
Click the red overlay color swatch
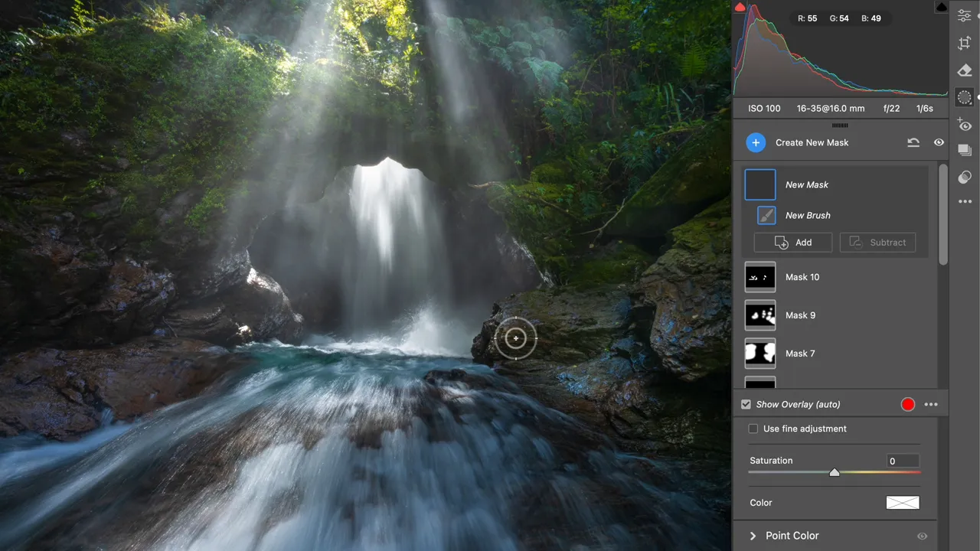pyautogui.click(x=908, y=404)
